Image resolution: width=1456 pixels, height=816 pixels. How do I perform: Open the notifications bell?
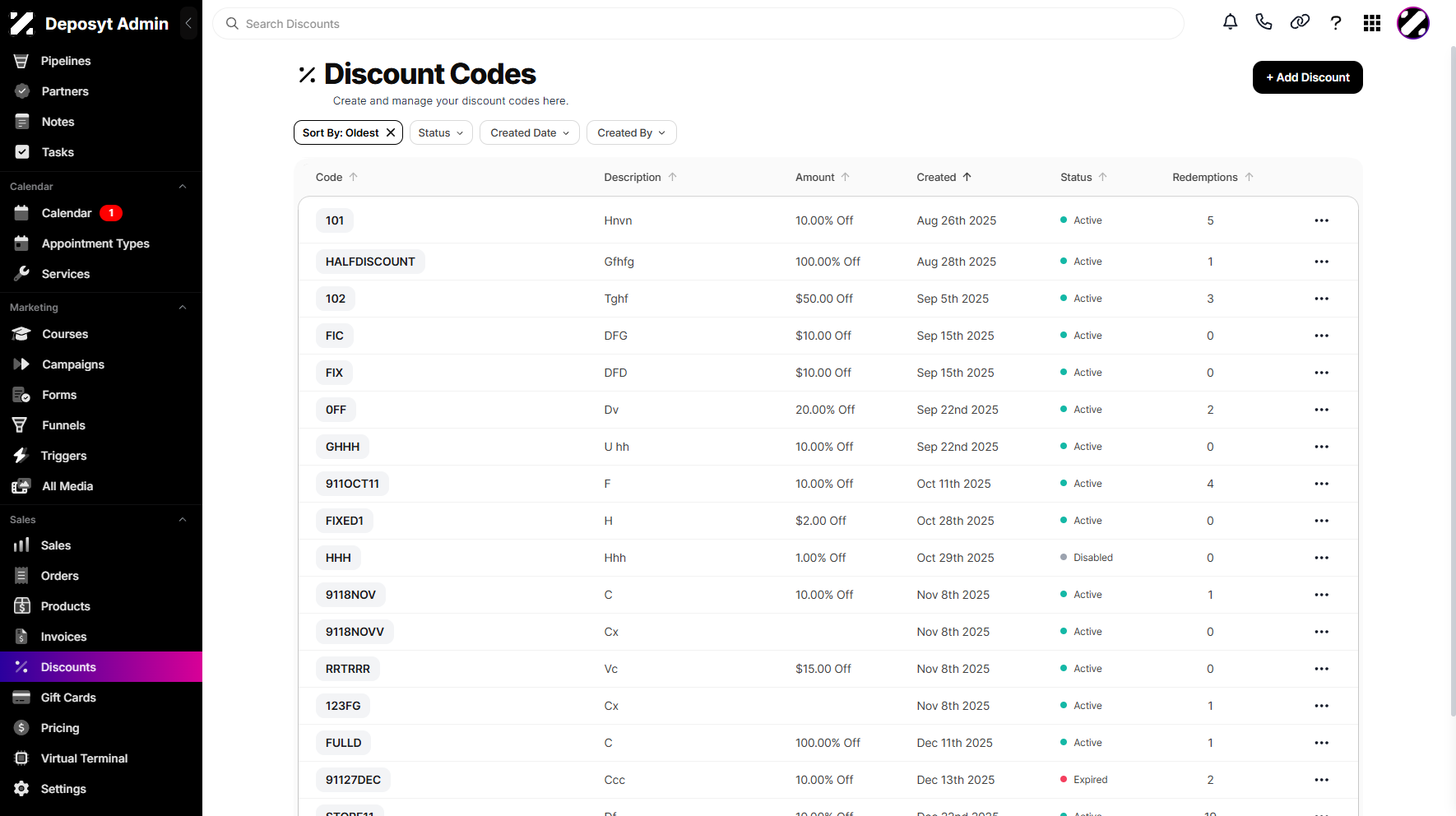point(1230,23)
